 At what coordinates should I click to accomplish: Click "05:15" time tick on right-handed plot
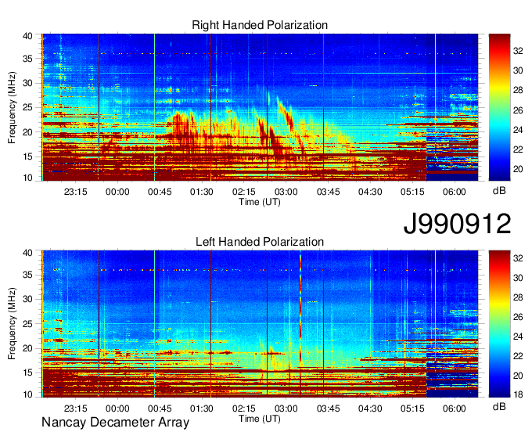(412, 192)
